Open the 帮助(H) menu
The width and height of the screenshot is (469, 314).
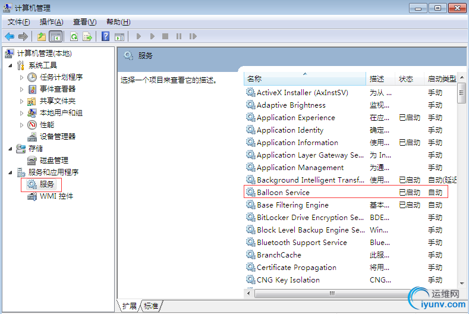[118, 22]
